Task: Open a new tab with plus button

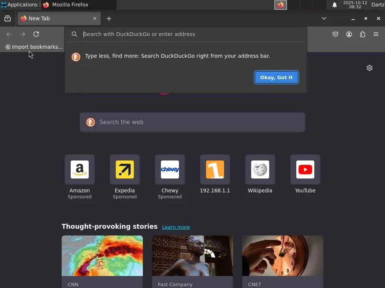Action: tap(109, 19)
